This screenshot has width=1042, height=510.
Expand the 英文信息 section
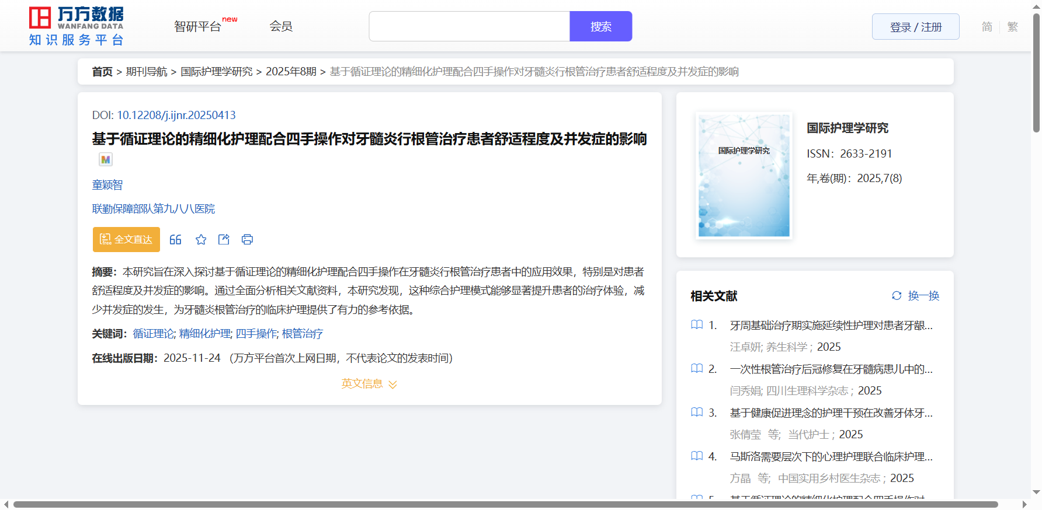369,384
